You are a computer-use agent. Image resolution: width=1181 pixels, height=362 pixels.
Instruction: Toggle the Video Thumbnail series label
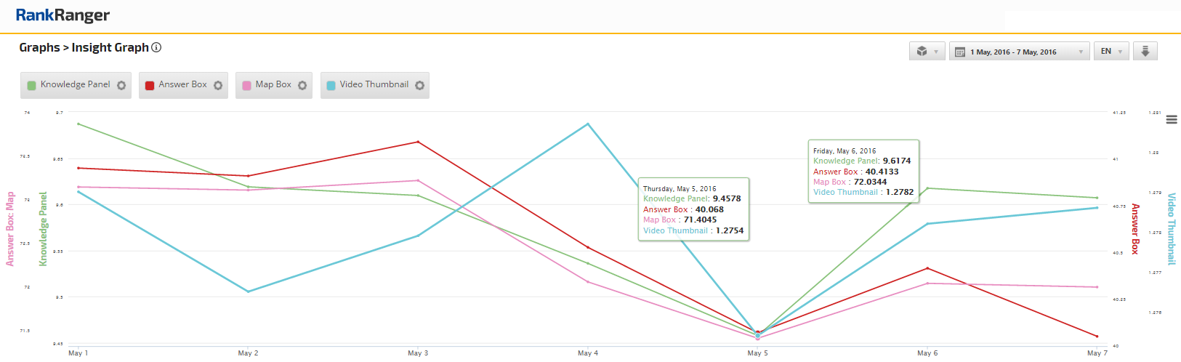[374, 84]
